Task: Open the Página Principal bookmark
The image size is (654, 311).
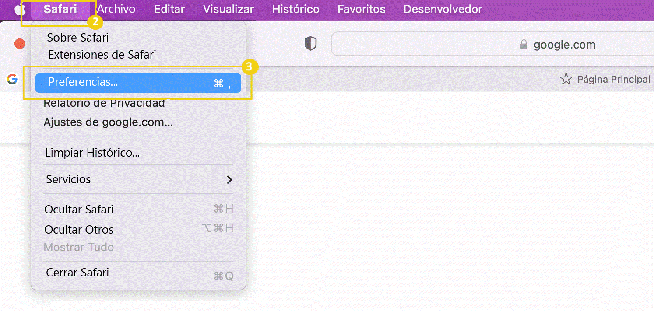Action: click(x=613, y=79)
